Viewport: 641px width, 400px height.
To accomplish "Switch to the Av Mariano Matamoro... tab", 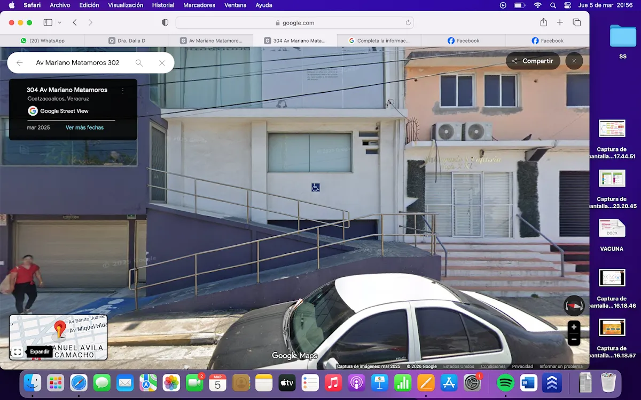I will pos(211,41).
